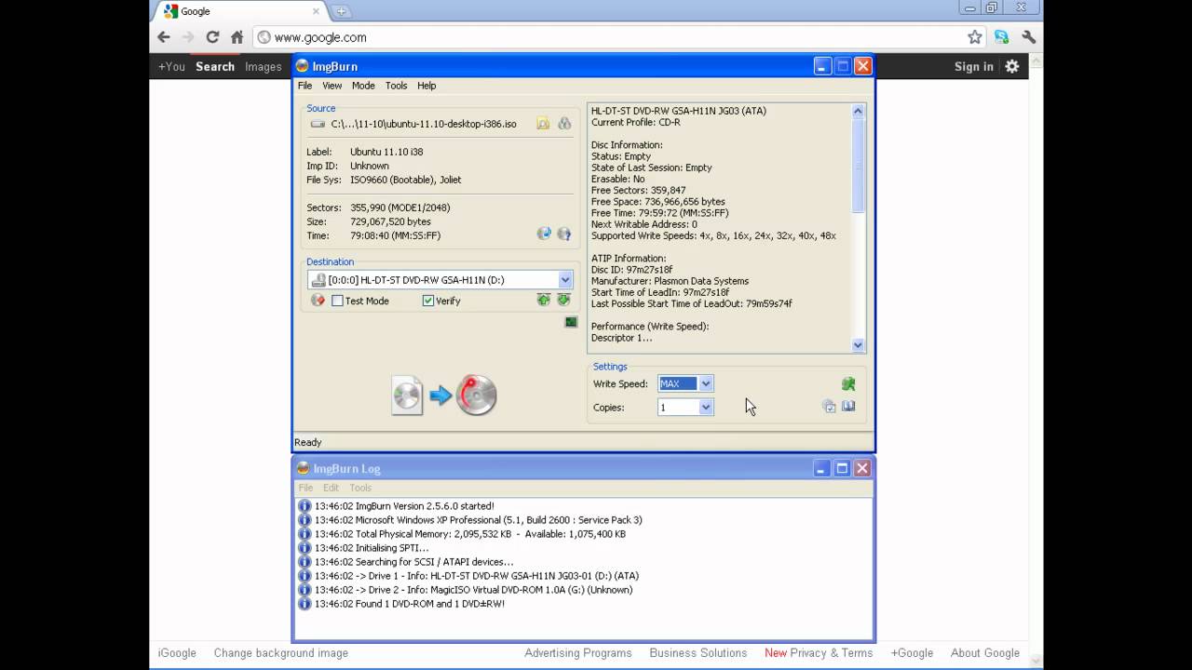
Task: Click the ImgBurn icon in the main title bar
Action: pos(302,66)
